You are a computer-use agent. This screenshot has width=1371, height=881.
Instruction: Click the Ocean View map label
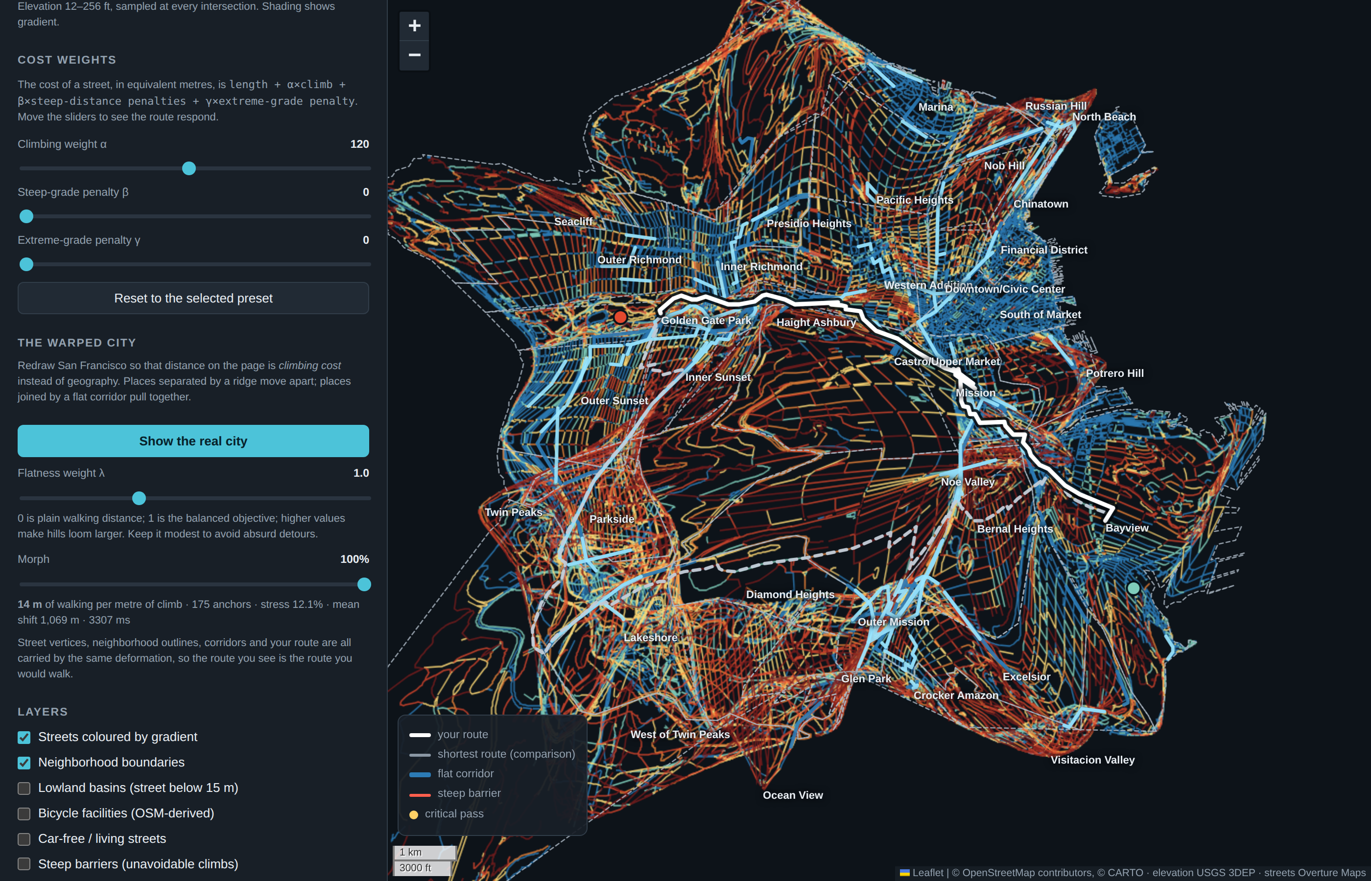click(793, 795)
